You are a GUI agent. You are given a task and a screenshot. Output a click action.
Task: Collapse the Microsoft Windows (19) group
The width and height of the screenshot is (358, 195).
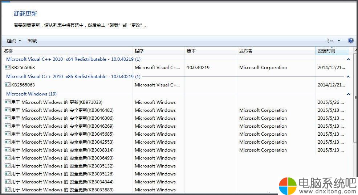pyautogui.click(x=348, y=94)
